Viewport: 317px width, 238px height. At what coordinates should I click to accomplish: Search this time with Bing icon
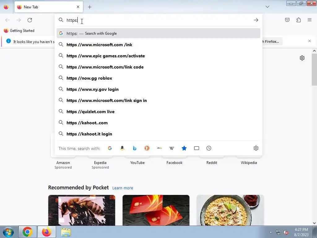pos(135,148)
